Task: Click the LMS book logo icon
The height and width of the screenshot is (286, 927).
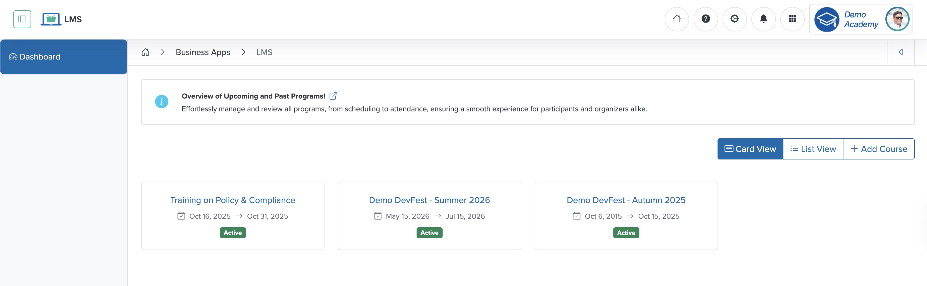Action: 51,19
